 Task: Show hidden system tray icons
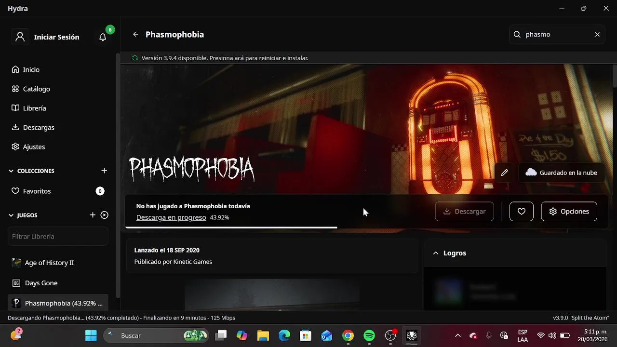point(458,335)
